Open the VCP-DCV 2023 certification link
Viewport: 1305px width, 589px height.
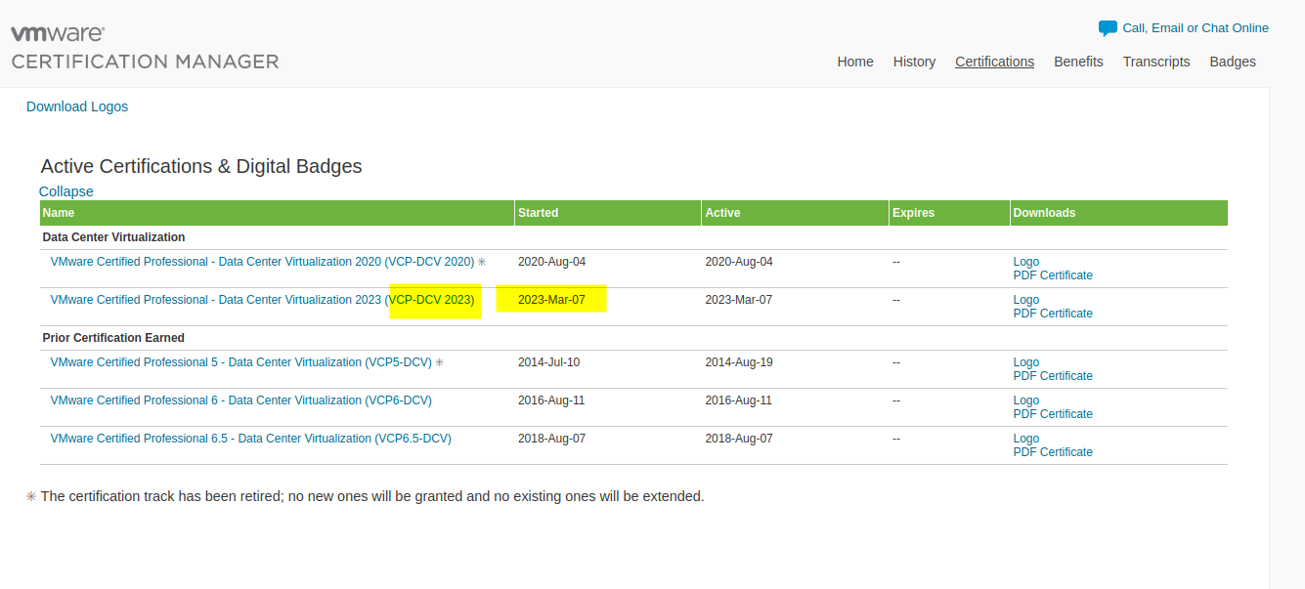point(262,300)
